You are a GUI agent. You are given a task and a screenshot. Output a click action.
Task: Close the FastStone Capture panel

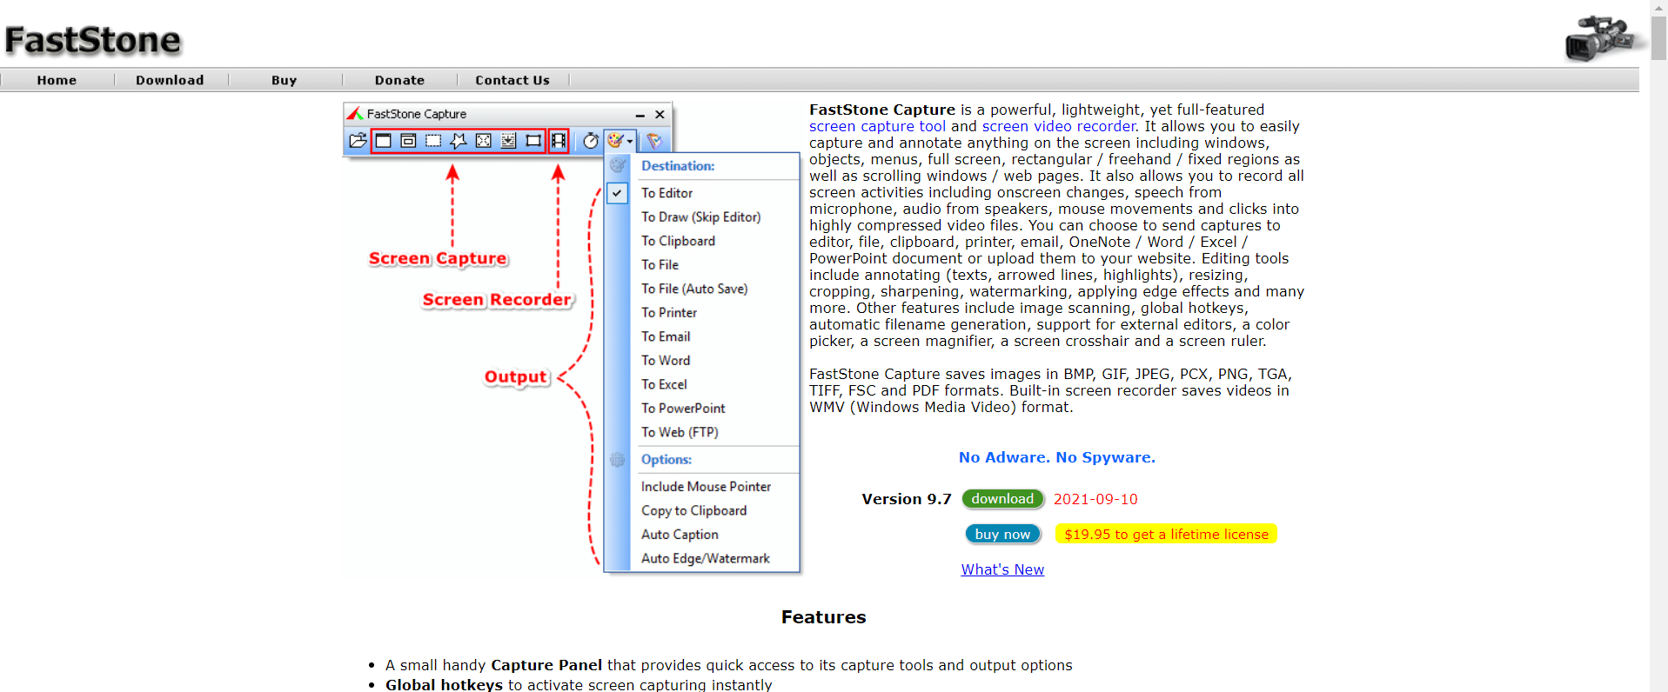tap(660, 114)
